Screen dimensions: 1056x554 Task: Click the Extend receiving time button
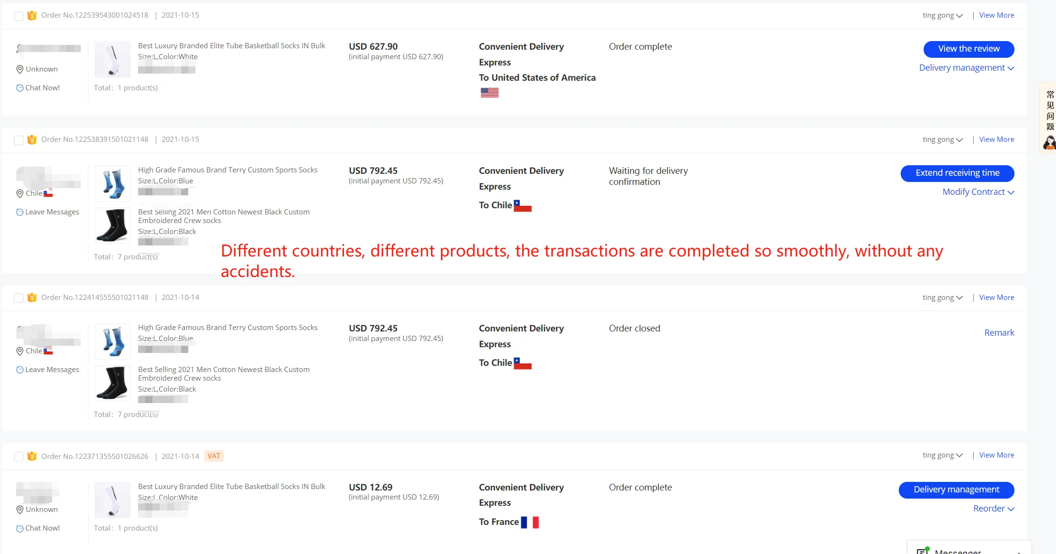click(957, 173)
